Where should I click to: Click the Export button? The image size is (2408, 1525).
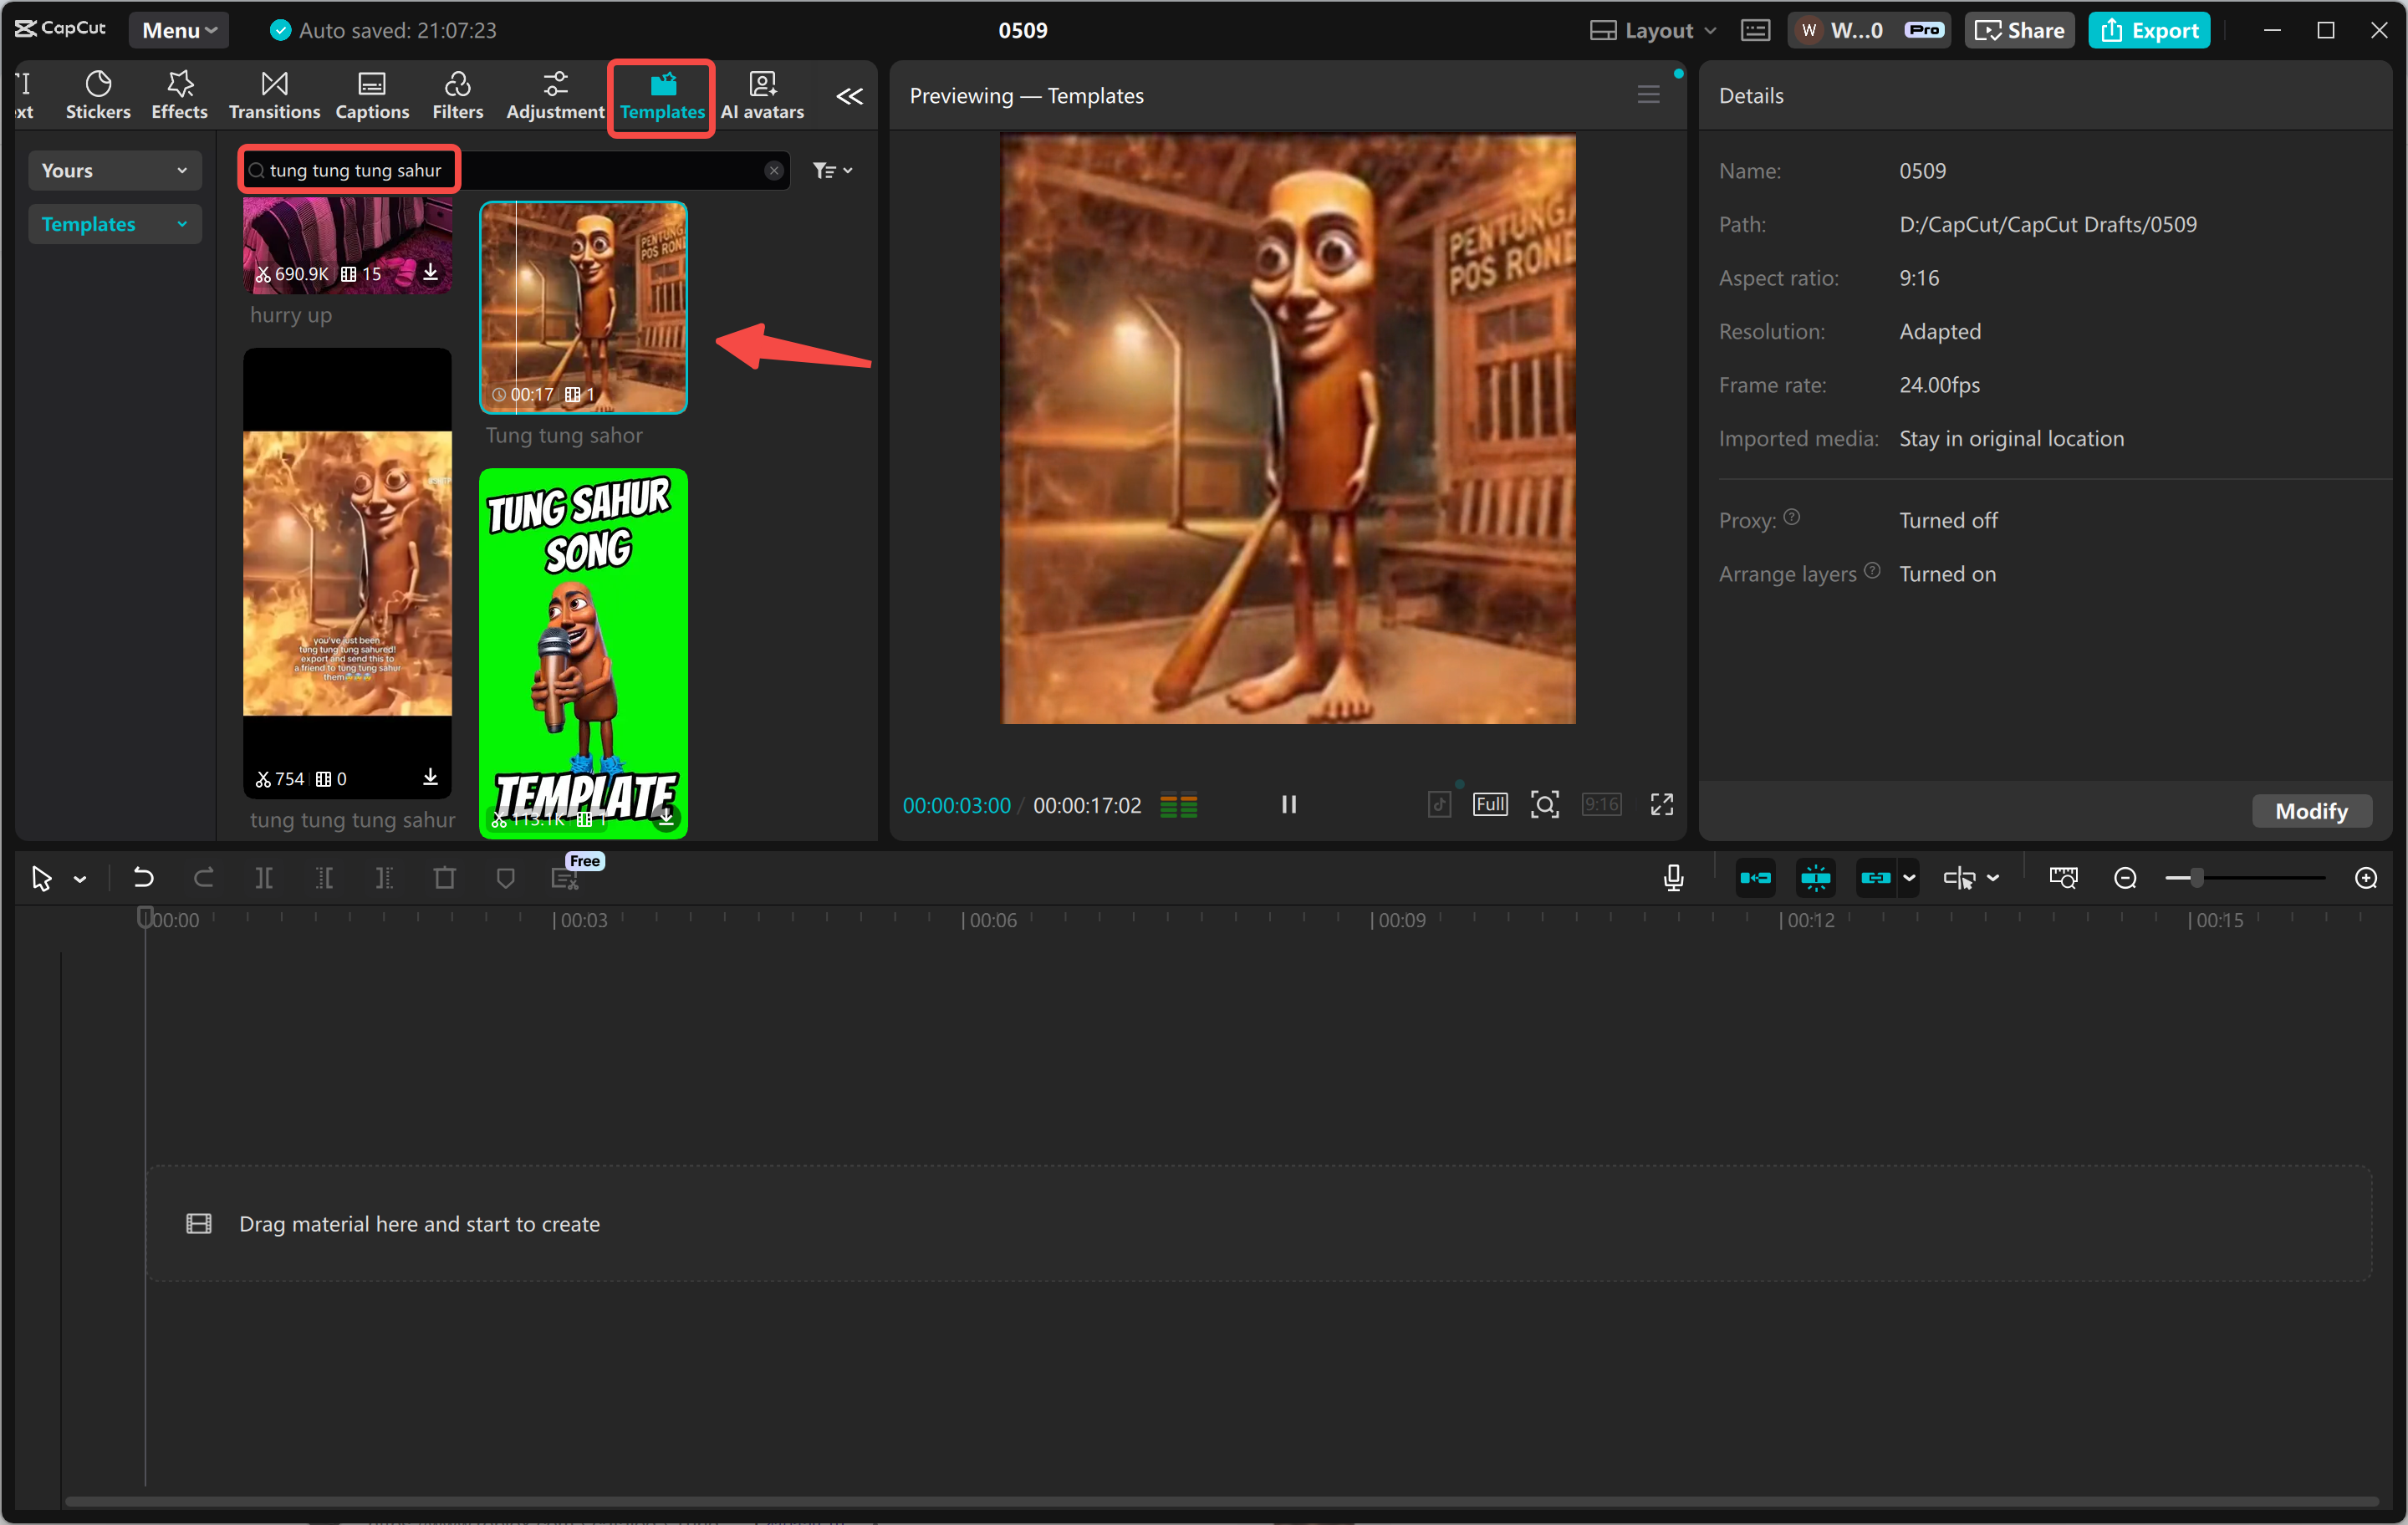coord(2149,30)
